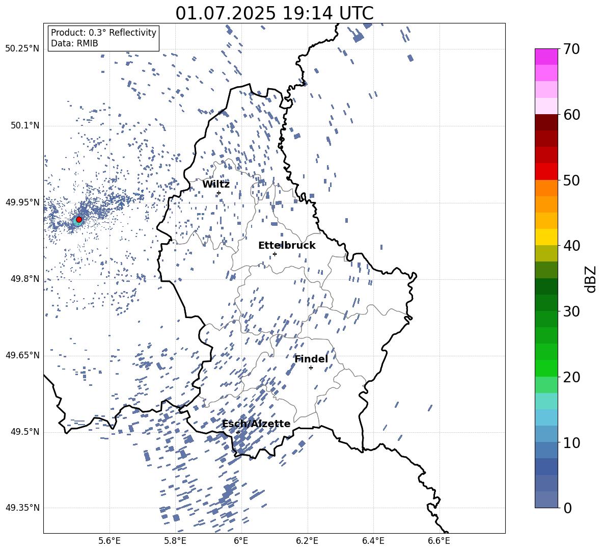Click the Ettelbruck location cross marker
This screenshot has height=551, width=603.
coord(275,254)
